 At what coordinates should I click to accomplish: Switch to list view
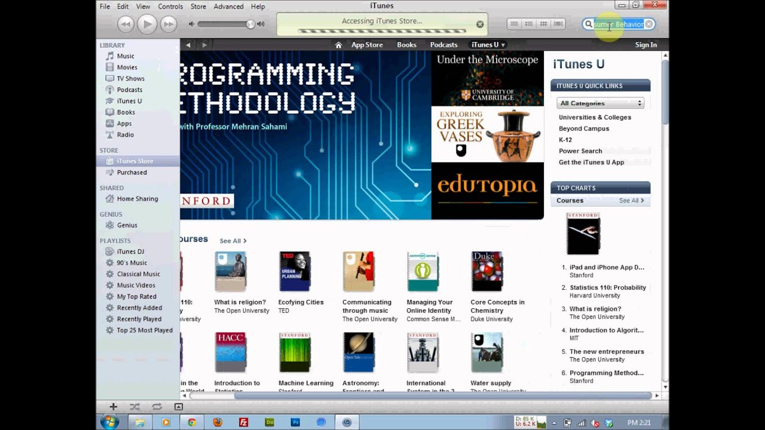point(513,24)
